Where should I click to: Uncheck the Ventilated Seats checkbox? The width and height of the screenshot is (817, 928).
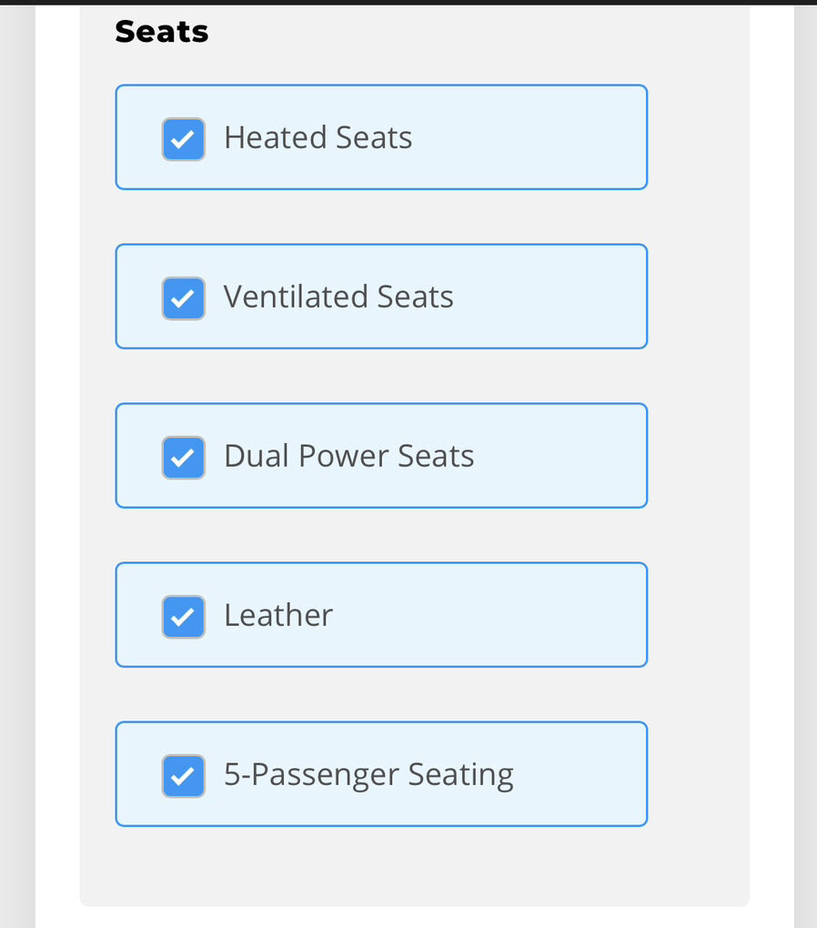point(184,298)
